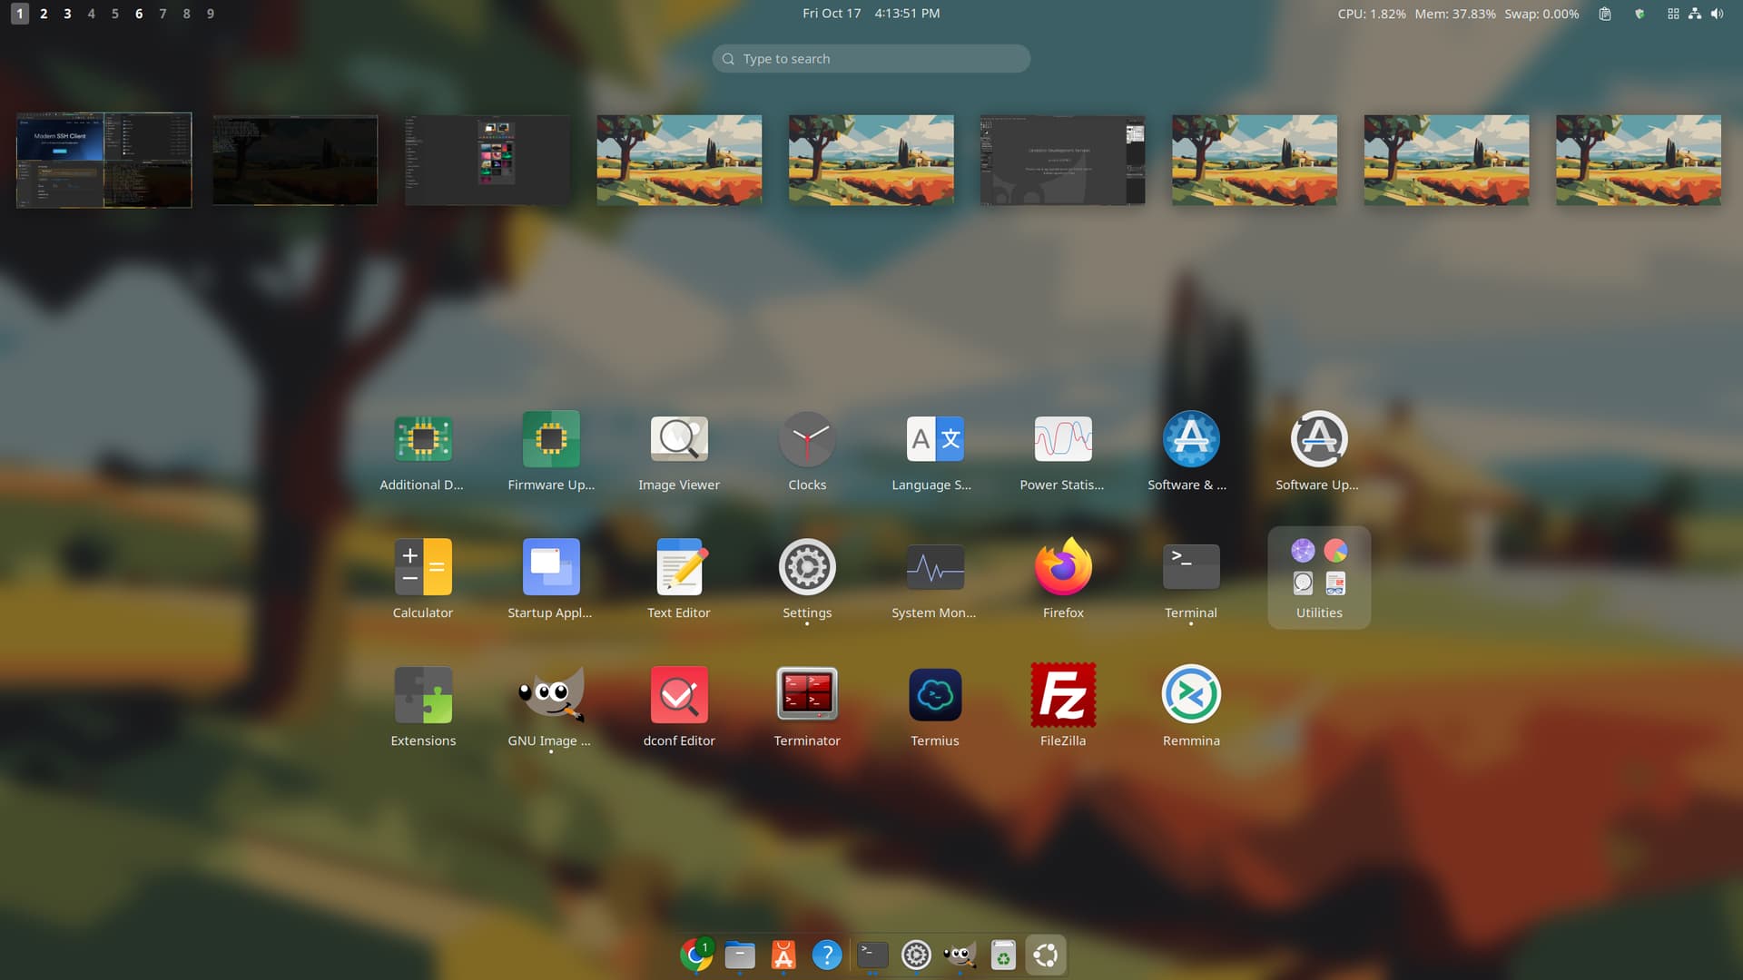Expand the Utilities app folder

[x=1318, y=577]
